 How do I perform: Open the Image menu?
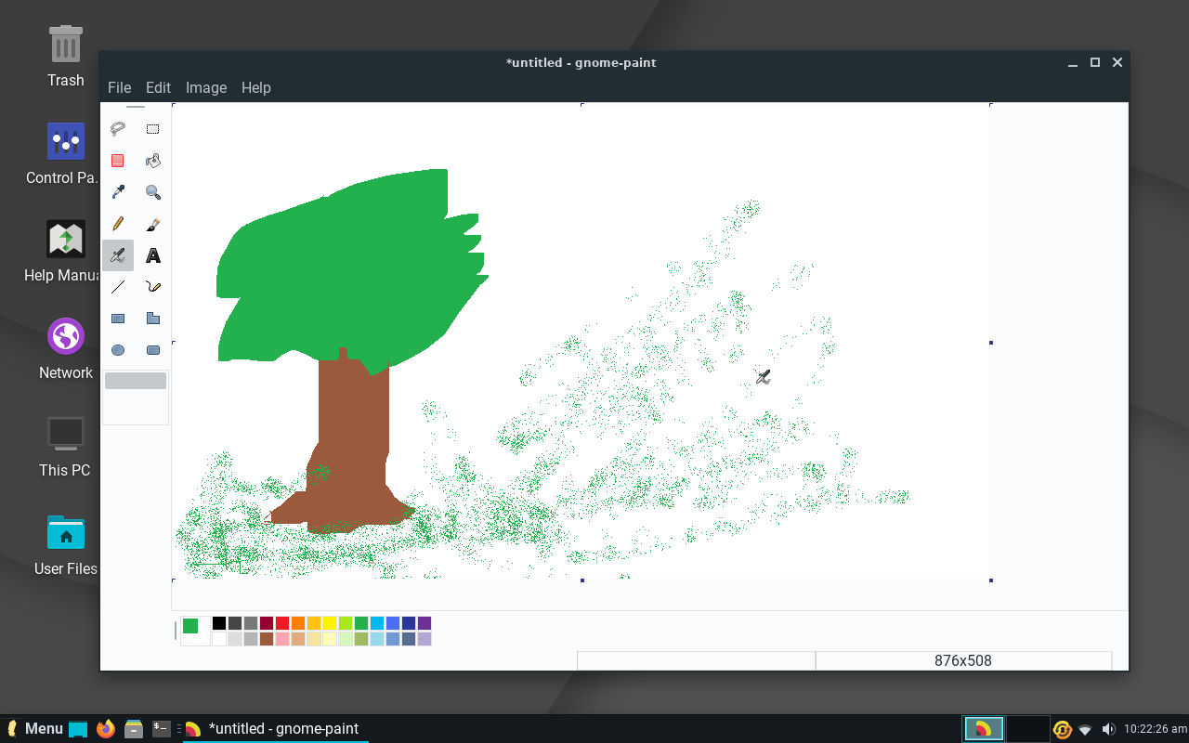[x=205, y=87]
